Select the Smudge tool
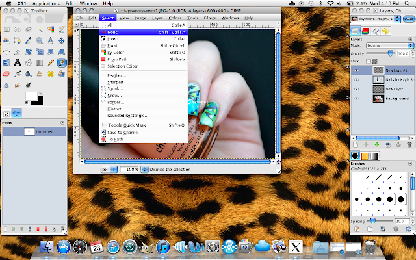416x260 pixels. tap(18, 85)
